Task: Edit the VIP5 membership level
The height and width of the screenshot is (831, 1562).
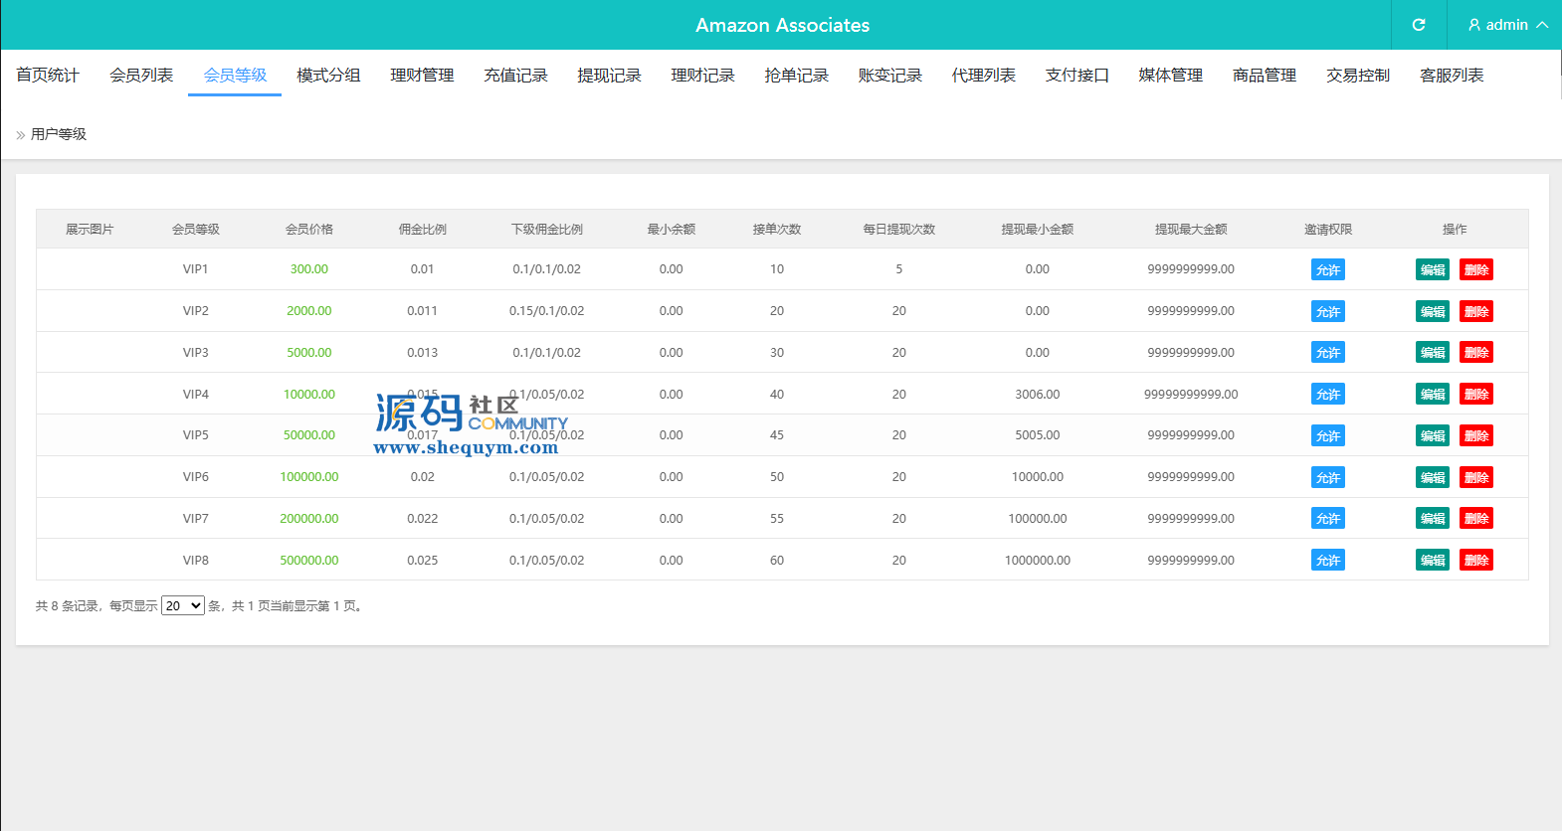Action: coord(1432,436)
